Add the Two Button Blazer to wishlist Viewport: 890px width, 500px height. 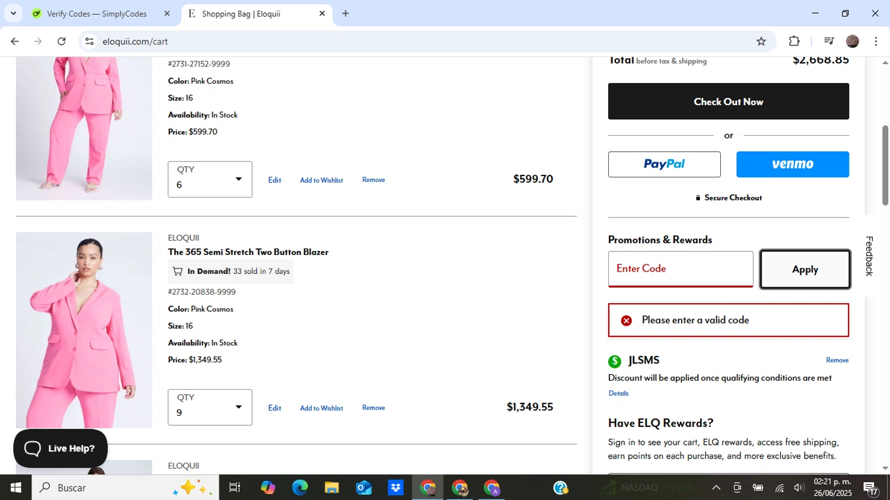pyautogui.click(x=321, y=408)
